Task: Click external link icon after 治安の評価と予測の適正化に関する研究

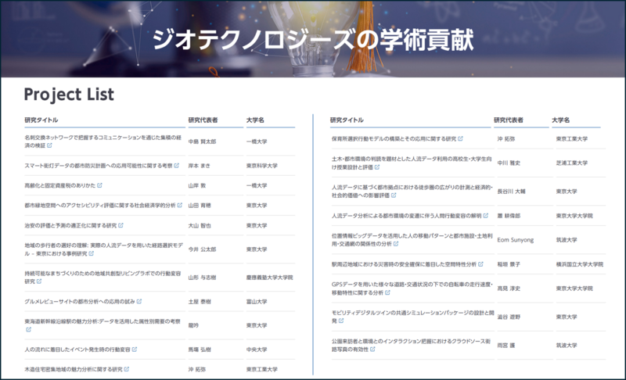Action: pyautogui.click(x=122, y=225)
